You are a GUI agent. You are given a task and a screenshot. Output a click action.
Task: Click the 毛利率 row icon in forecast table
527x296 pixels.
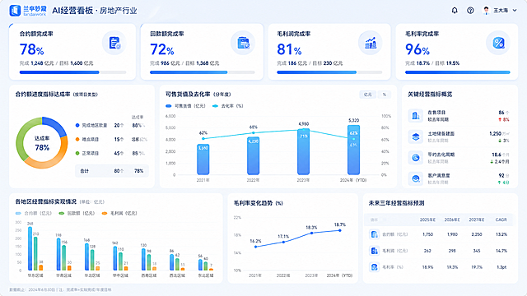[374, 267]
